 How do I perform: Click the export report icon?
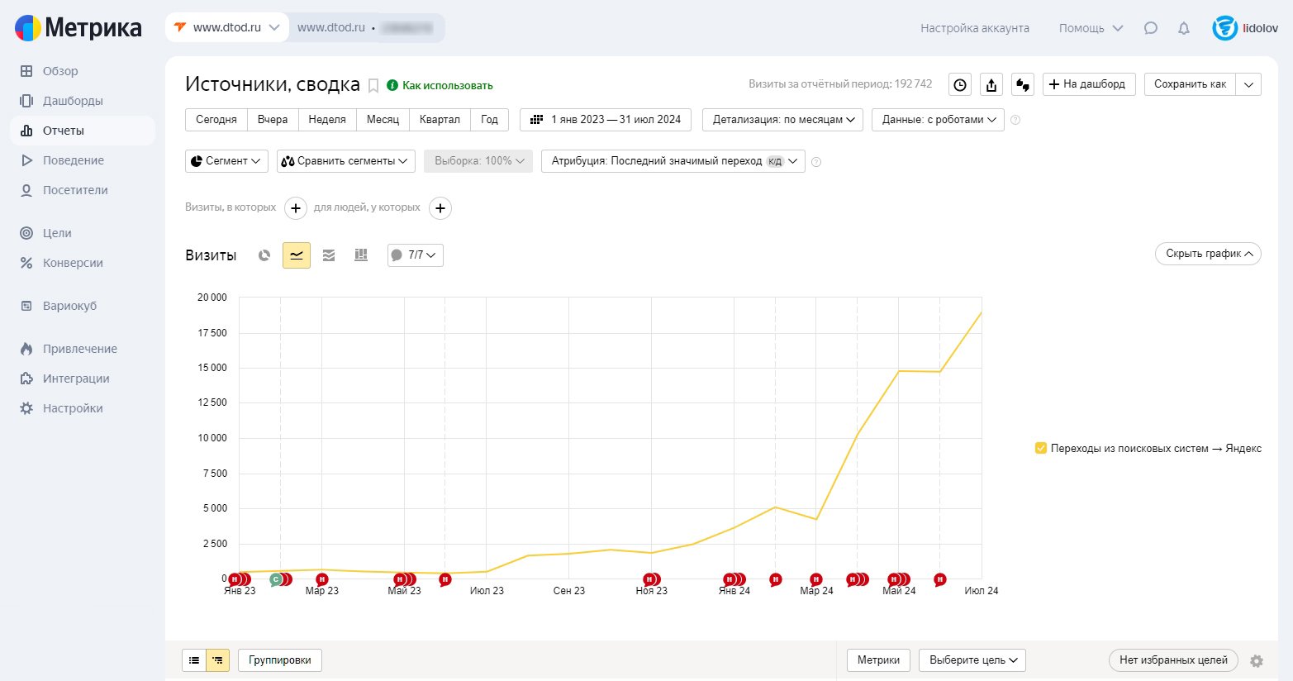[x=991, y=84]
